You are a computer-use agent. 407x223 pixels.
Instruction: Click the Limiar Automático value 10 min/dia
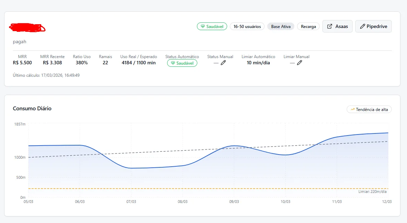click(258, 63)
